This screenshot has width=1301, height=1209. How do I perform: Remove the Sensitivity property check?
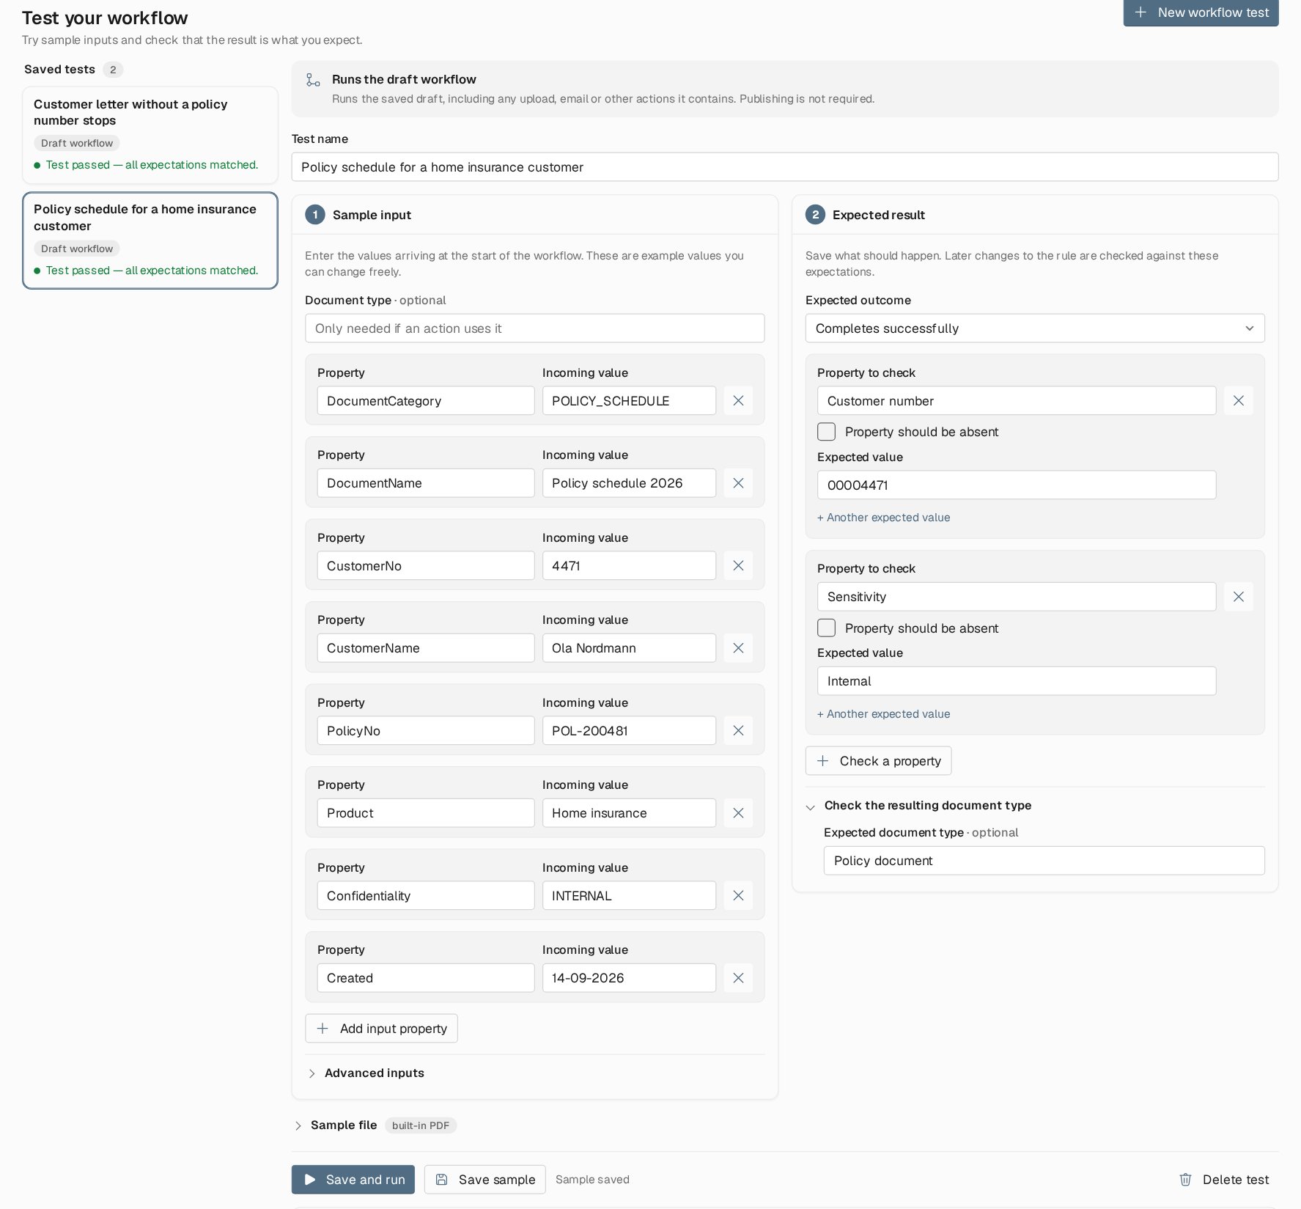coord(1238,597)
